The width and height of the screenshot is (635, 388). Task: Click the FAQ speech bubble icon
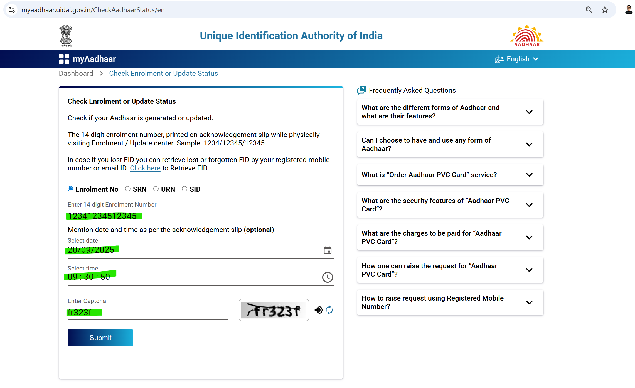(361, 90)
